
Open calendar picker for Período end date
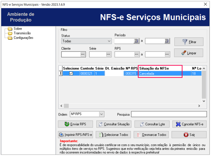pyautogui.click(x=167, y=41)
